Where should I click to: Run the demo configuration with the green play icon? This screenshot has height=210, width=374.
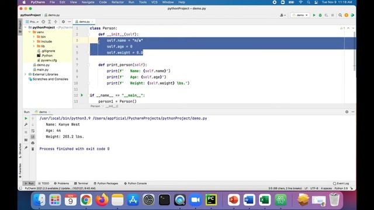pyautogui.click(x=314, y=15)
